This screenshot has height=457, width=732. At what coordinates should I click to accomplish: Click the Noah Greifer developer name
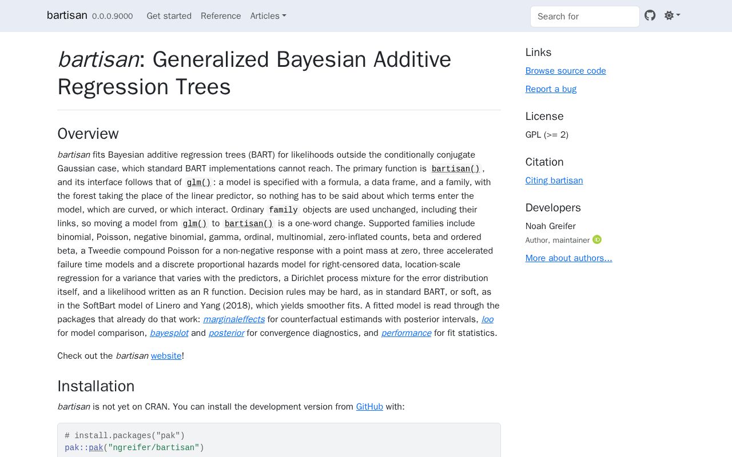pos(551,226)
